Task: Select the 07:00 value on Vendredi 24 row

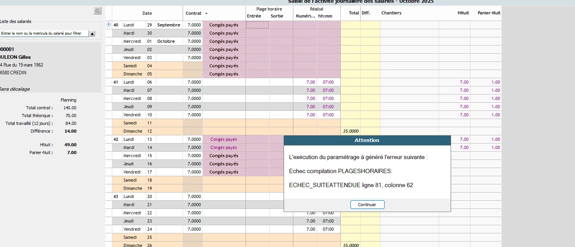Action: (328, 229)
